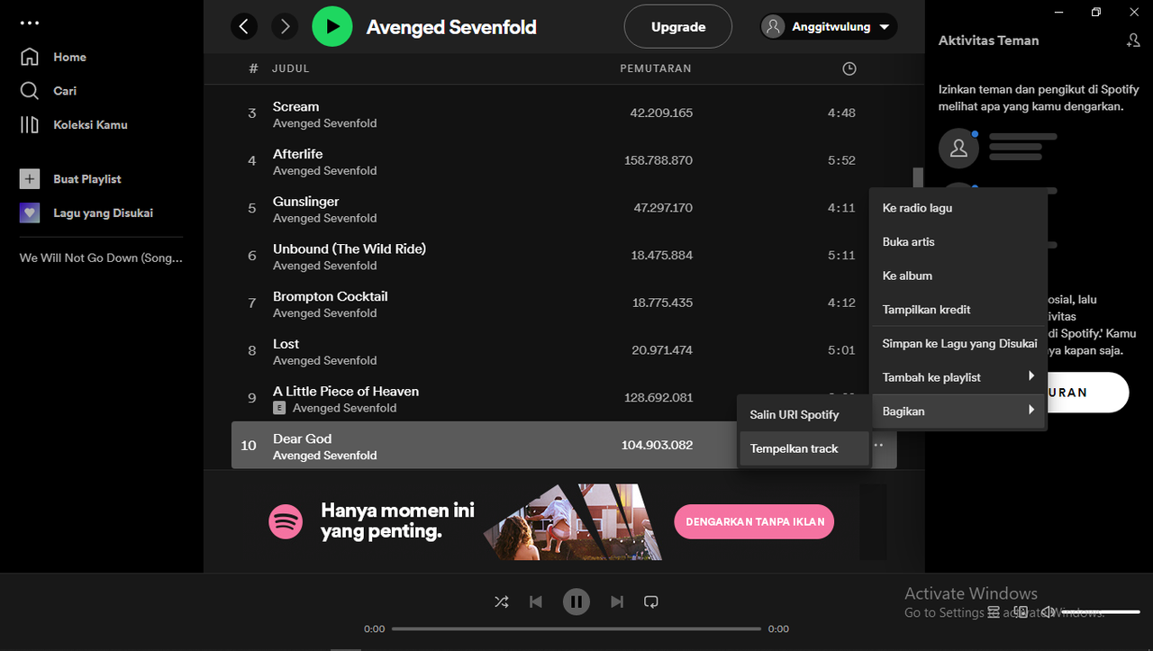Click artist link under Scream
The image size is (1153, 651).
pos(325,123)
